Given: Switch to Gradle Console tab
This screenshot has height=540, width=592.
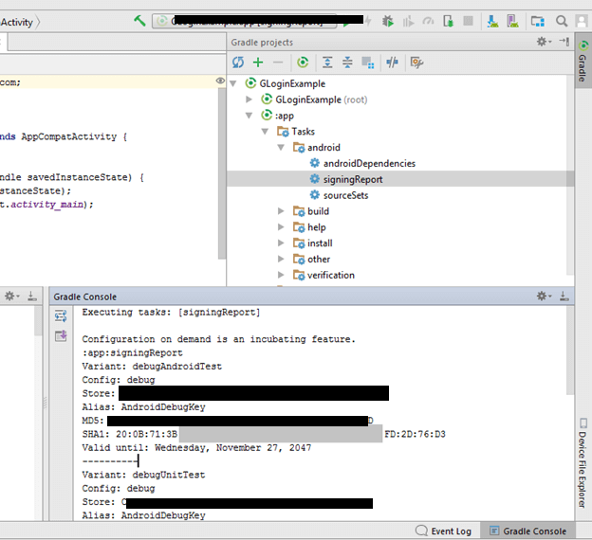Looking at the screenshot, I should 527,531.
